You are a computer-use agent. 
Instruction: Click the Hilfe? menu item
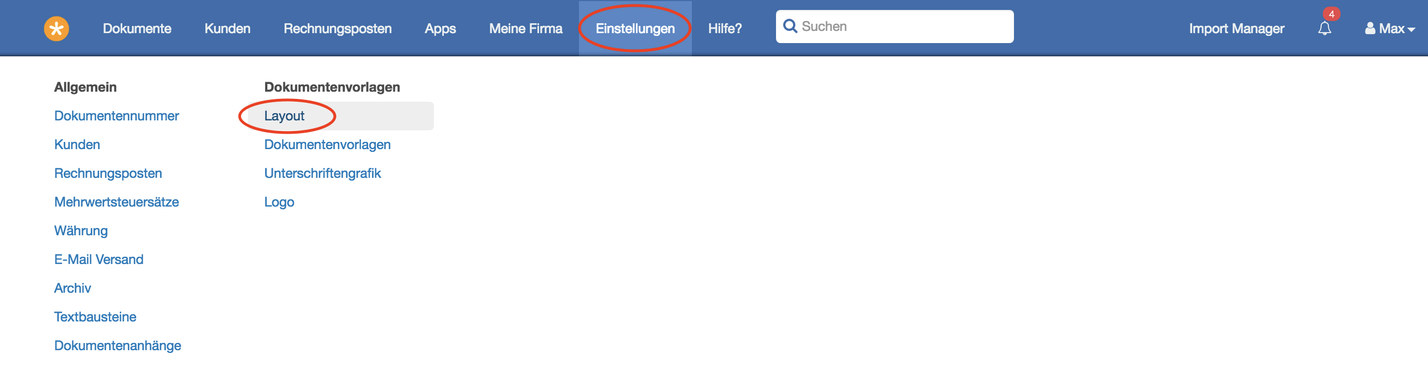click(x=725, y=28)
